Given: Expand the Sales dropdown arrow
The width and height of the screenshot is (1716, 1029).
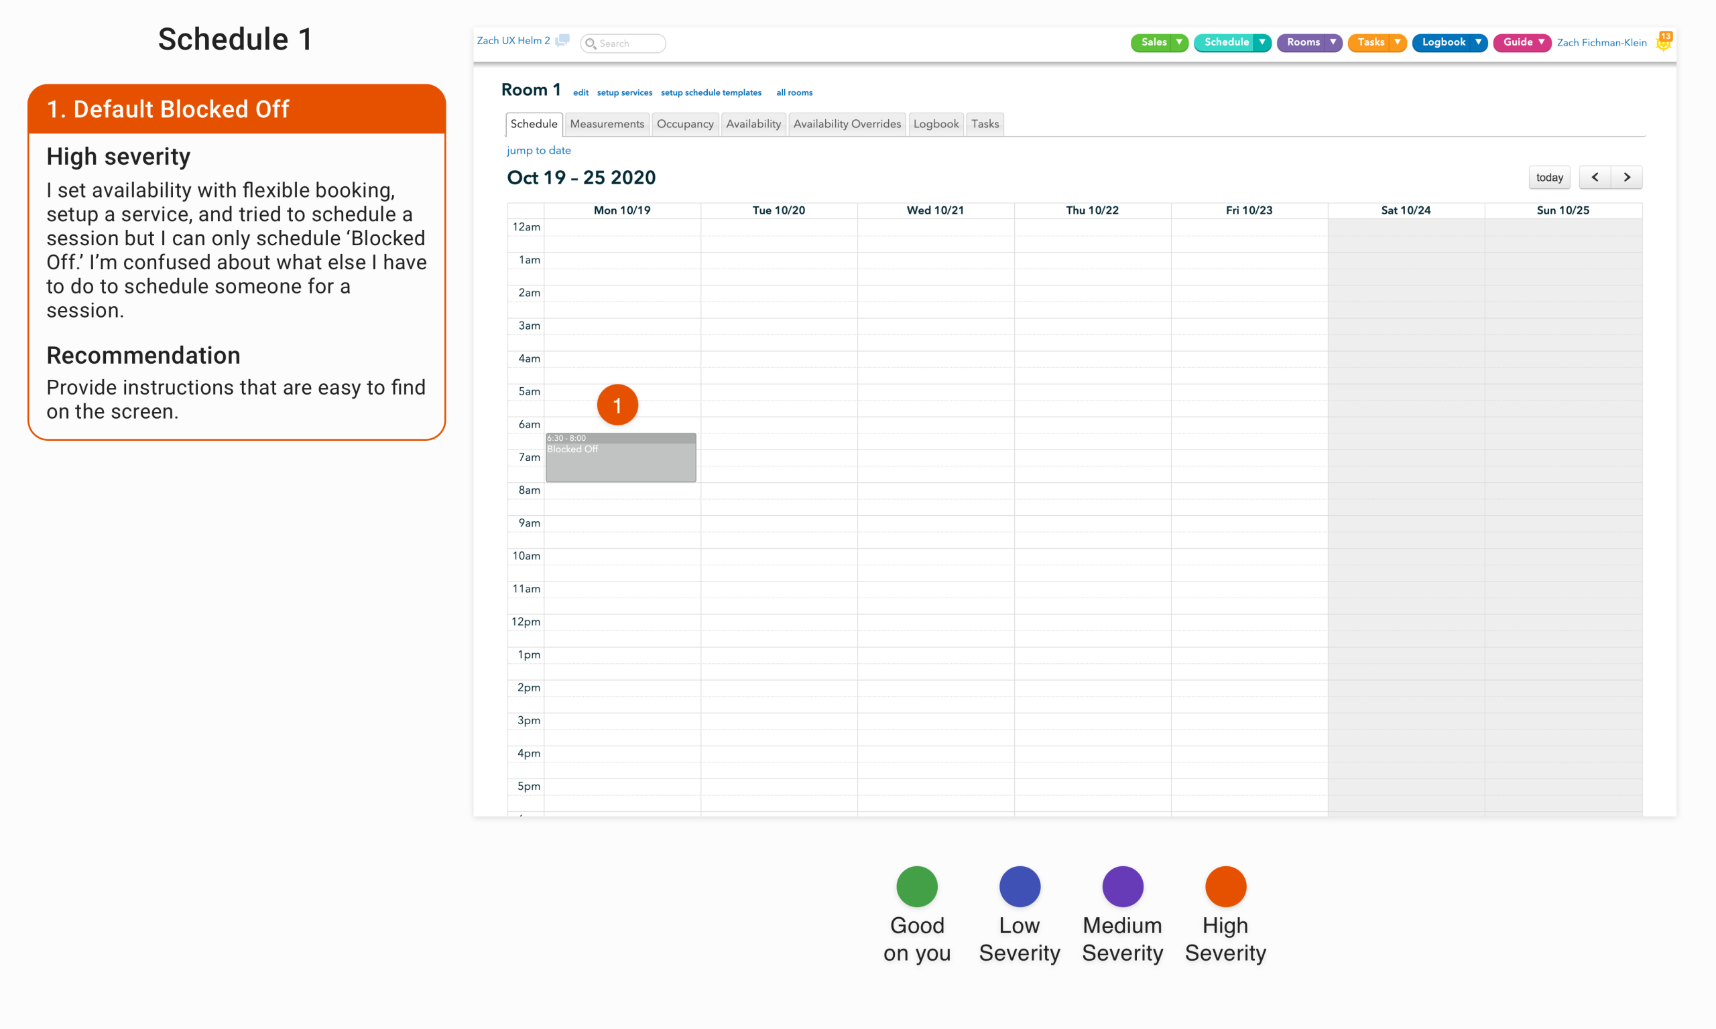Looking at the screenshot, I should tap(1179, 42).
